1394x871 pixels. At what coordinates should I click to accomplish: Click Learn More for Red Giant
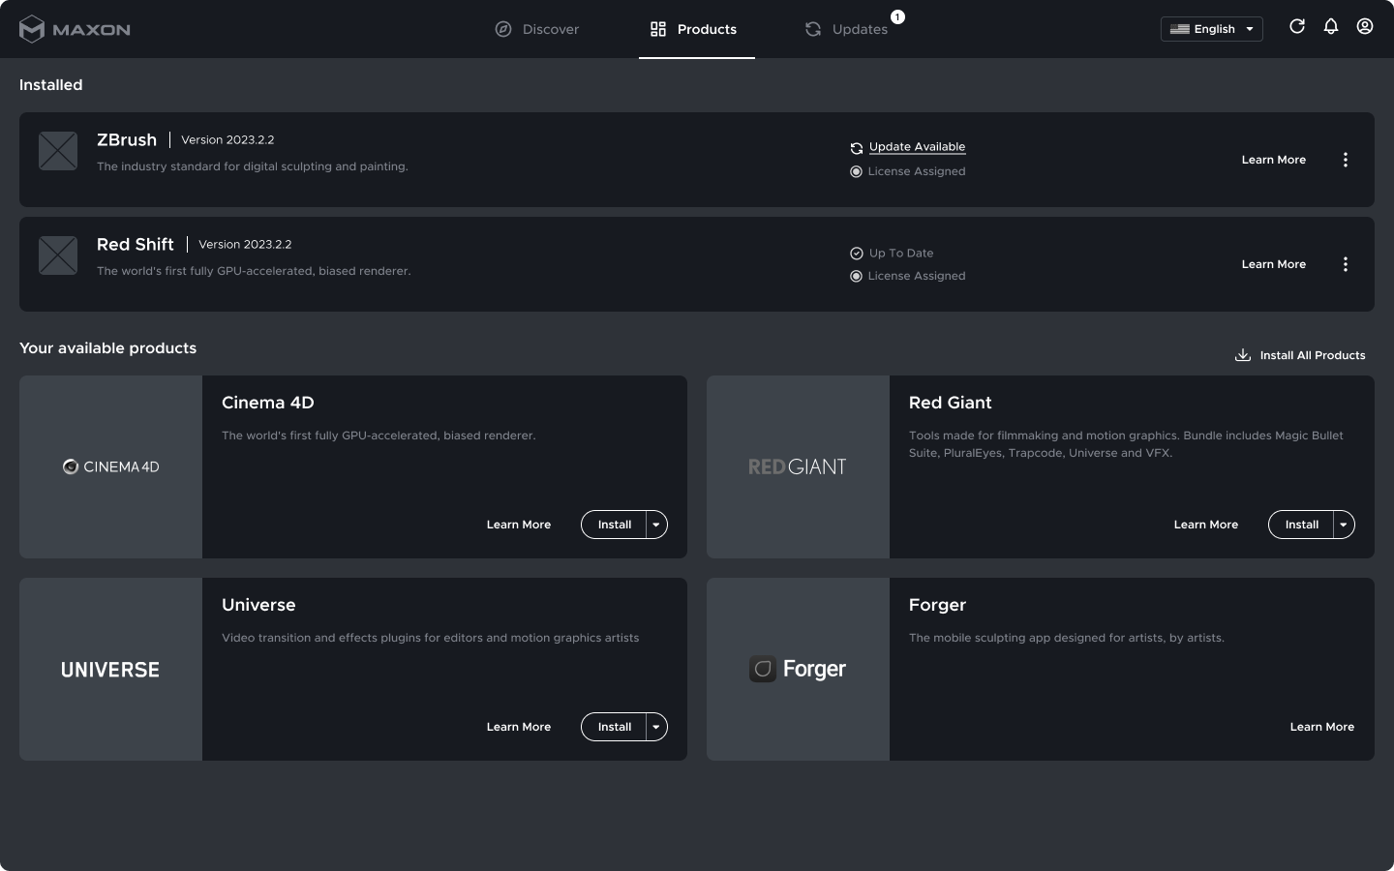coord(1206,525)
